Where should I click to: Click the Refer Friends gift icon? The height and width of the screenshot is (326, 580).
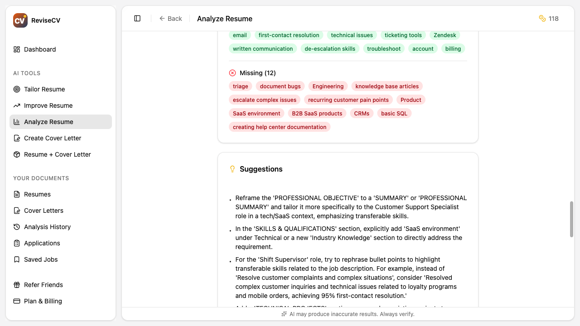click(16, 285)
